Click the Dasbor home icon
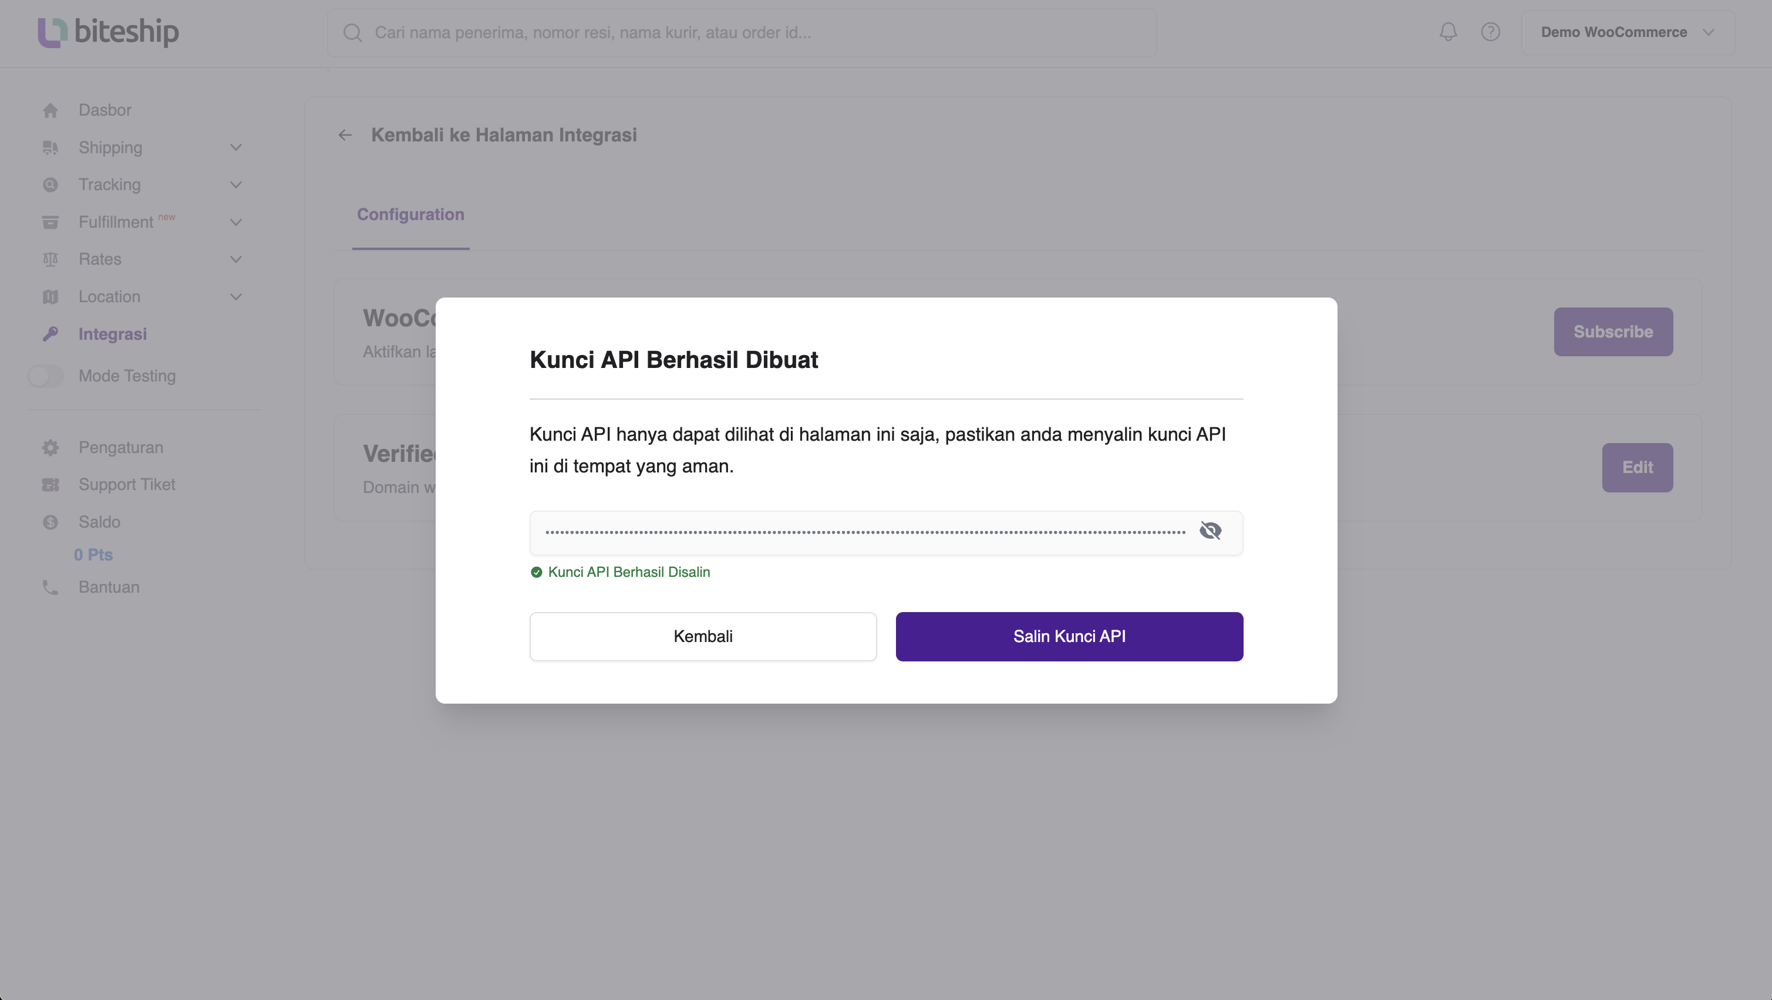The width and height of the screenshot is (1772, 1000). point(50,110)
